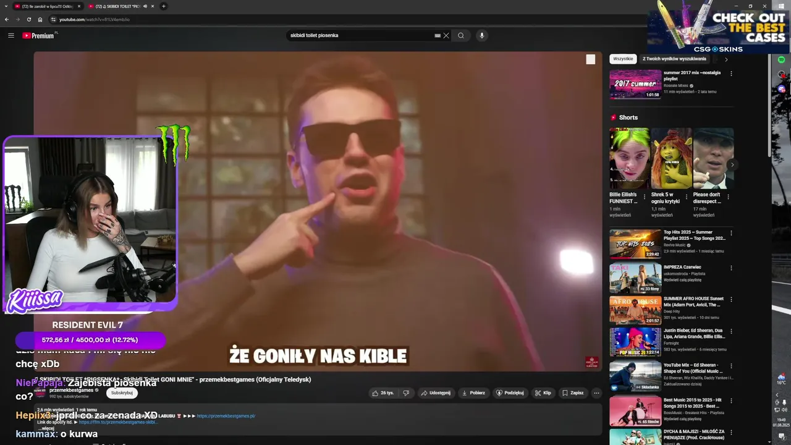Open 'Top Hits 2025 ~ Summer Playlist' video

tap(635, 244)
